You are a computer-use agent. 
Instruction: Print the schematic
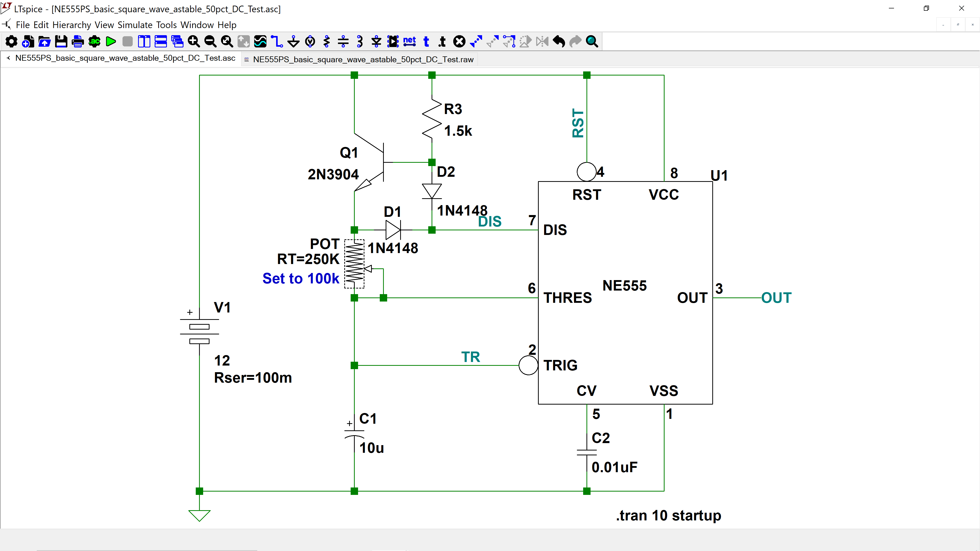[78, 41]
